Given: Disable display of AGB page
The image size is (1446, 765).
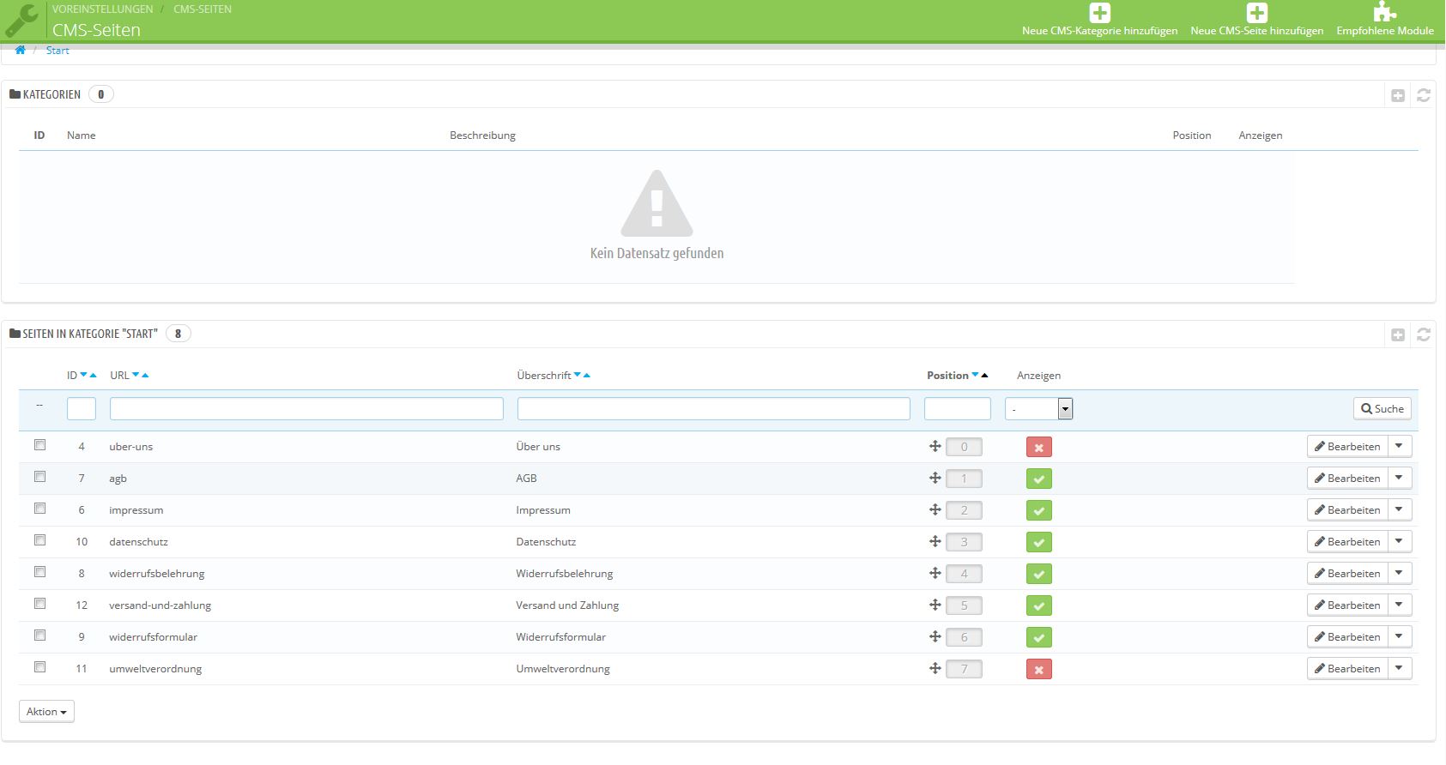Looking at the screenshot, I should pyautogui.click(x=1038, y=479).
